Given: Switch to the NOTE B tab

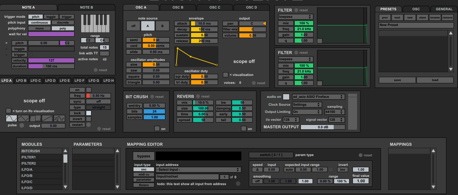Looking at the screenshot, I should pyautogui.click(x=87, y=7).
